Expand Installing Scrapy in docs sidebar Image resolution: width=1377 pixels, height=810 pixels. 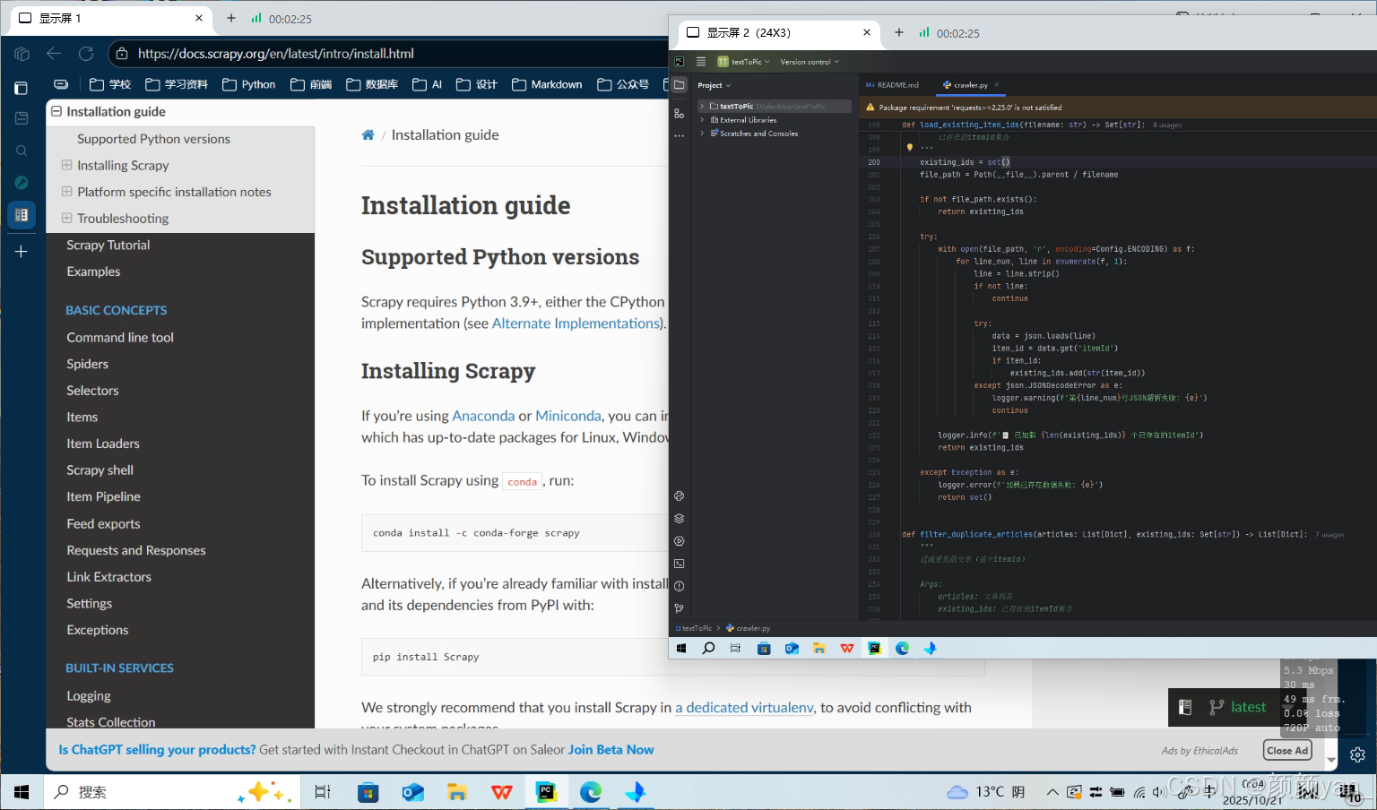click(x=66, y=165)
